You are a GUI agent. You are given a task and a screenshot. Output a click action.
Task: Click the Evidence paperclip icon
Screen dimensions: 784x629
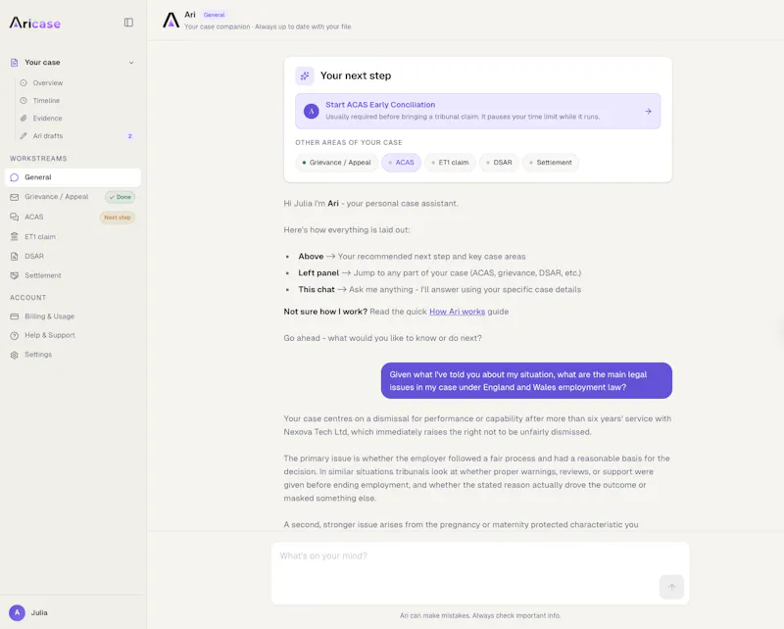click(24, 118)
